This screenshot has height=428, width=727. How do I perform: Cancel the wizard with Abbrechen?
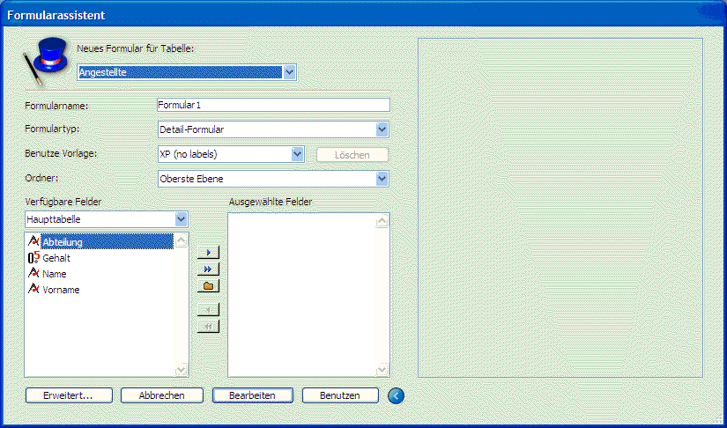[162, 395]
